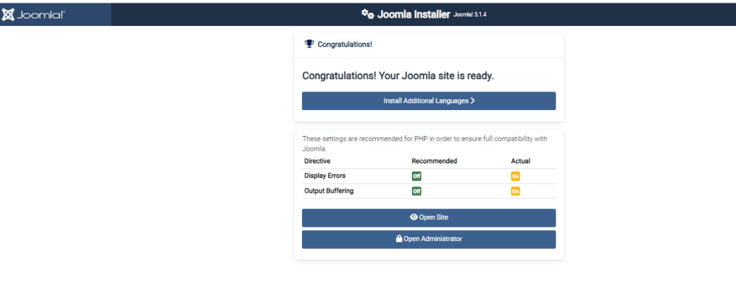Click the Directive column header

[x=317, y=160]
